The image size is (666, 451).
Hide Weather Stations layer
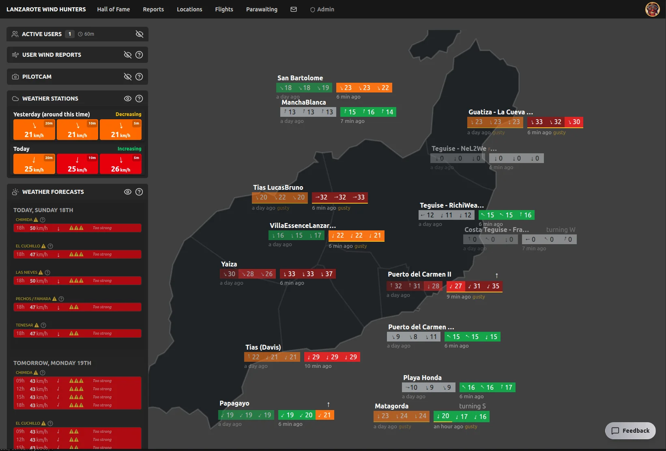[x=127, y=99]
